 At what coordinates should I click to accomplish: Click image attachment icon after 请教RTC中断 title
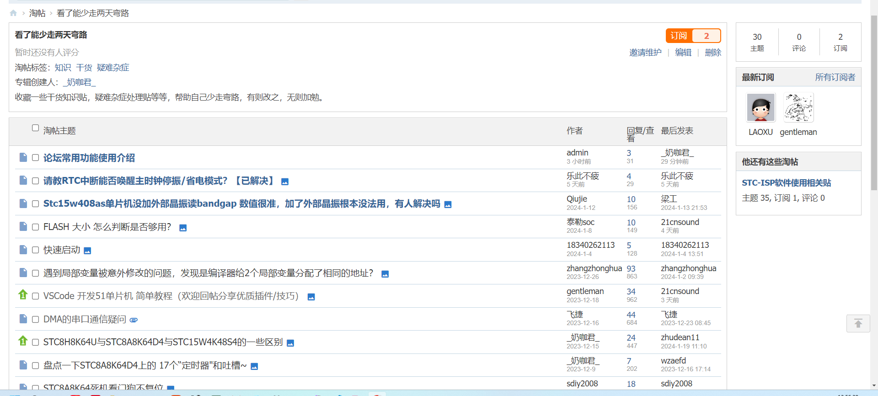(285, 182)
